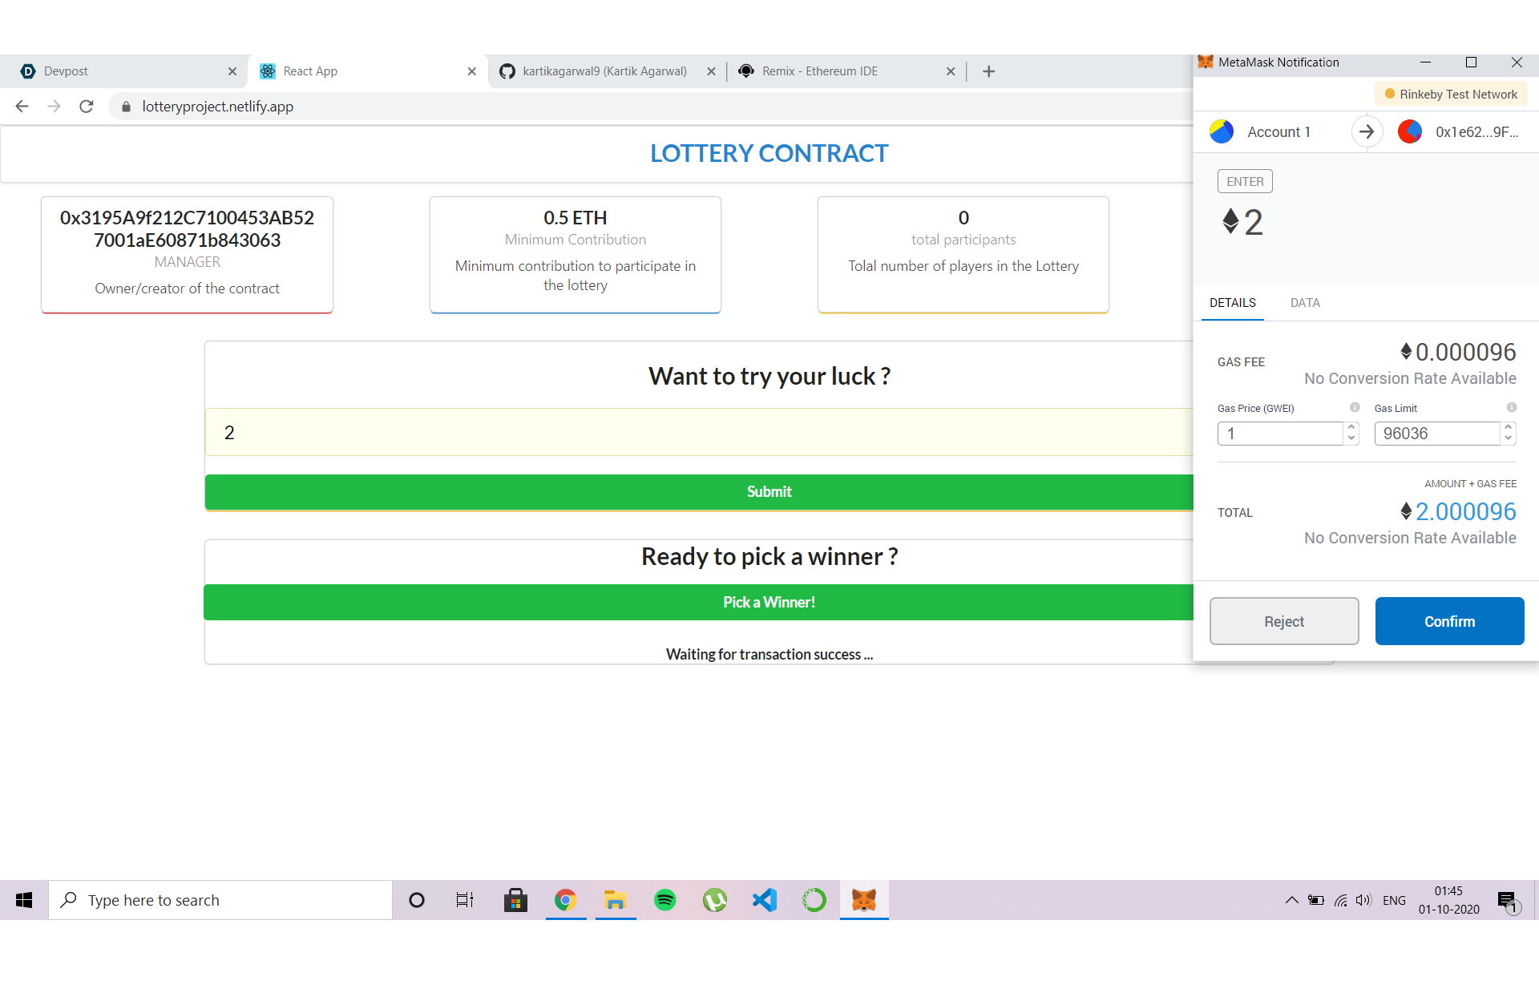Click the browser reload icon
This screenshot has width=1539, height=1005.
point(87,107)
